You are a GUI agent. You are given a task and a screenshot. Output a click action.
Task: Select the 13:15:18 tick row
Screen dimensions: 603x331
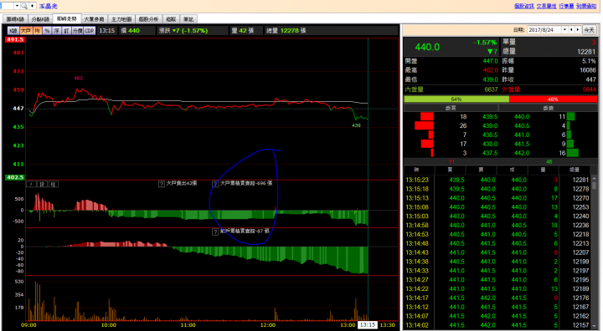point(497,189)
